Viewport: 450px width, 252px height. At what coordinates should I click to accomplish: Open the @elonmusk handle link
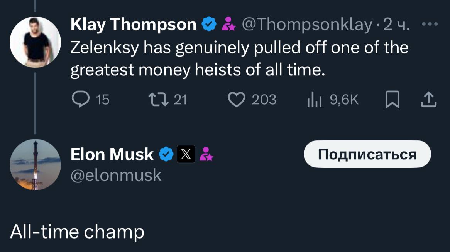(x=116, y=175)
